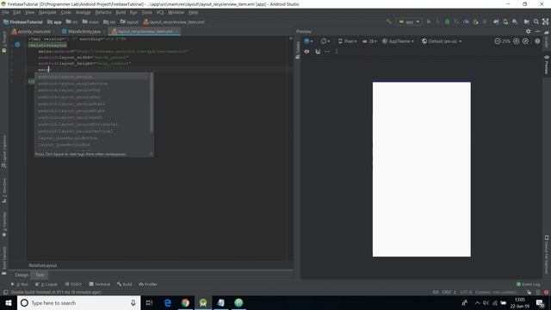The image size is (551, 310).
Task: Open the File menu
Action: [x=6, y=12]
